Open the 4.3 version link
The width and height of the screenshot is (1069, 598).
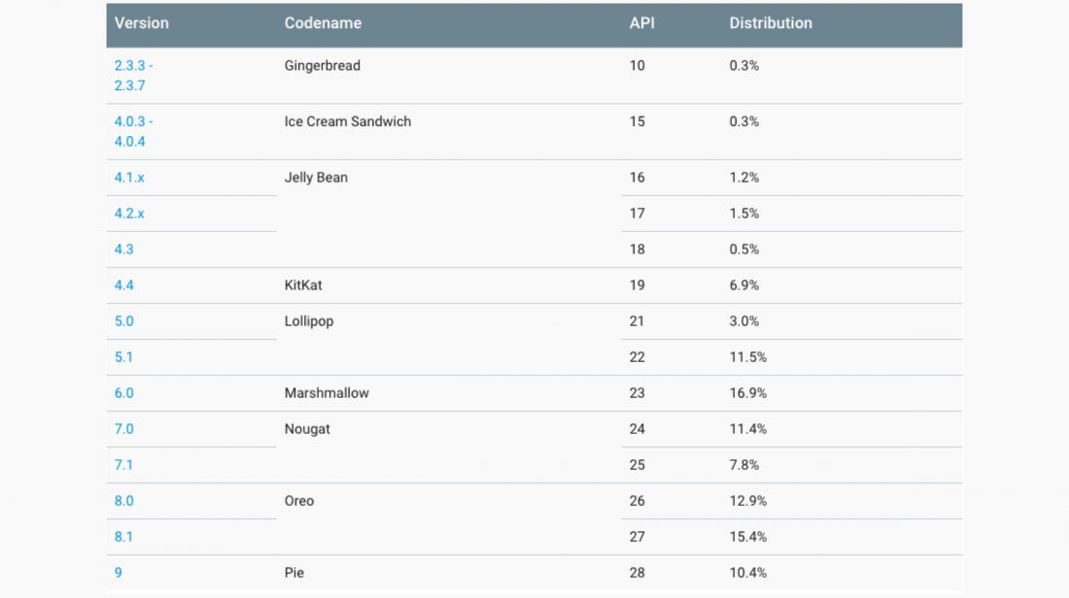pos(124,249)
